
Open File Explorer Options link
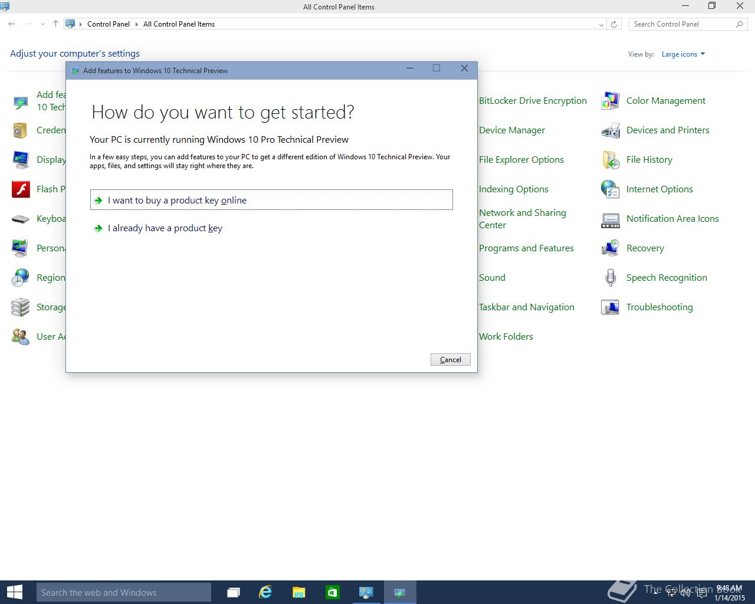coord(521,160)
